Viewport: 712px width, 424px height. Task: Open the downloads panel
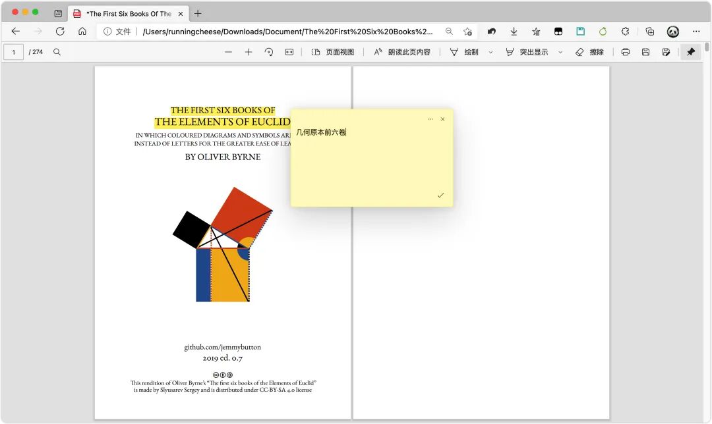point(514,32)
